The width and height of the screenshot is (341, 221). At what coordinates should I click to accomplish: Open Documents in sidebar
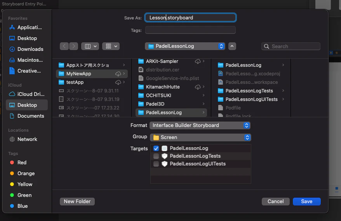(26, 116)
